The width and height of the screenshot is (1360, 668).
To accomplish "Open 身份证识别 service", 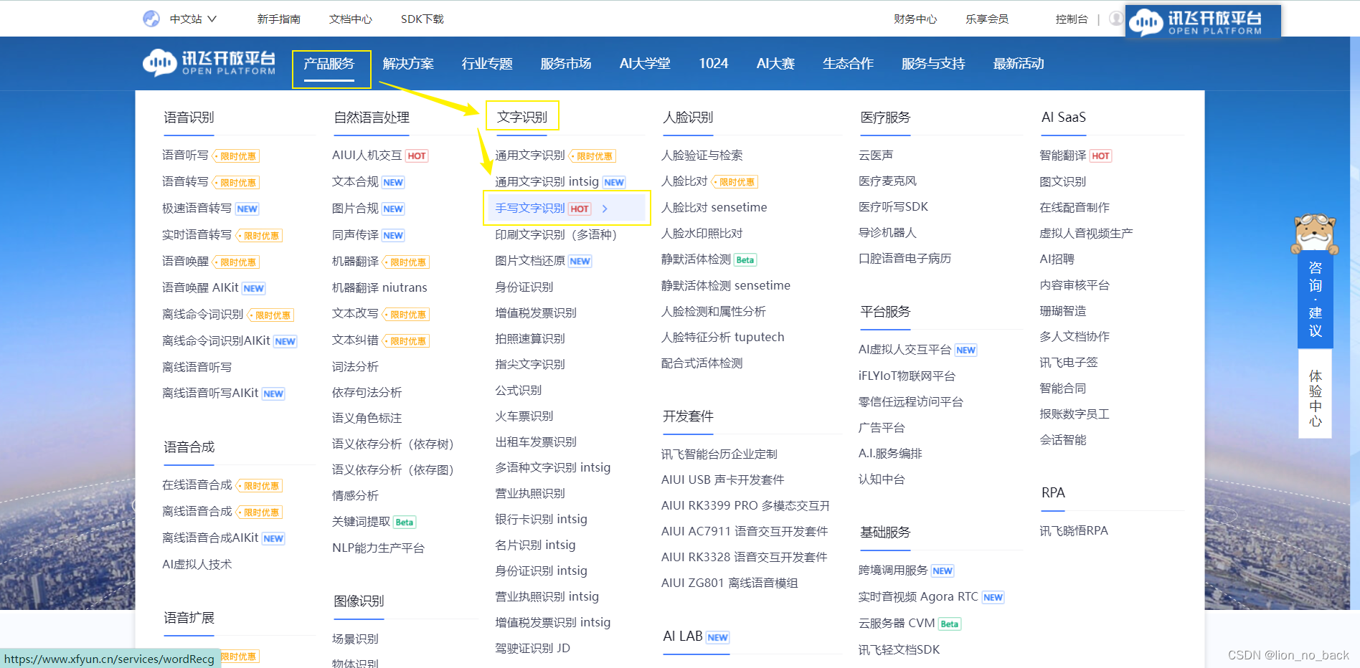I will point(524,287).
